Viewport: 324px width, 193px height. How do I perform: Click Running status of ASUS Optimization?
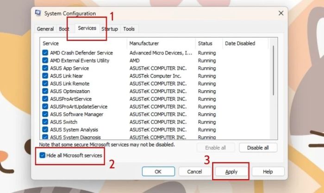click(x=207, y=91)
